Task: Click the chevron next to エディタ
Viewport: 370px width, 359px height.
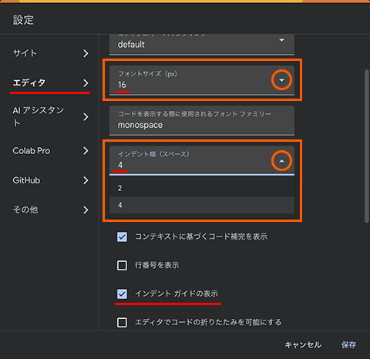Action: click(x=86, y=83)
